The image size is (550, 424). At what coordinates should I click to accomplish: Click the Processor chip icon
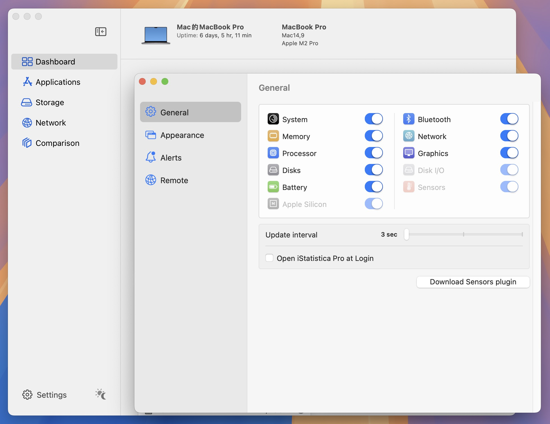coord(273,153)
